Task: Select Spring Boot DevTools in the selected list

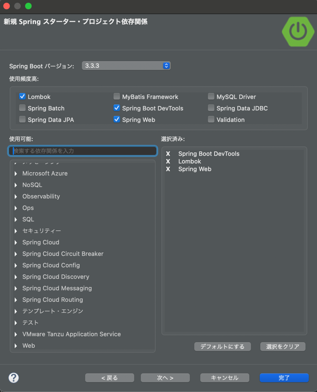Action: point(209,154)
